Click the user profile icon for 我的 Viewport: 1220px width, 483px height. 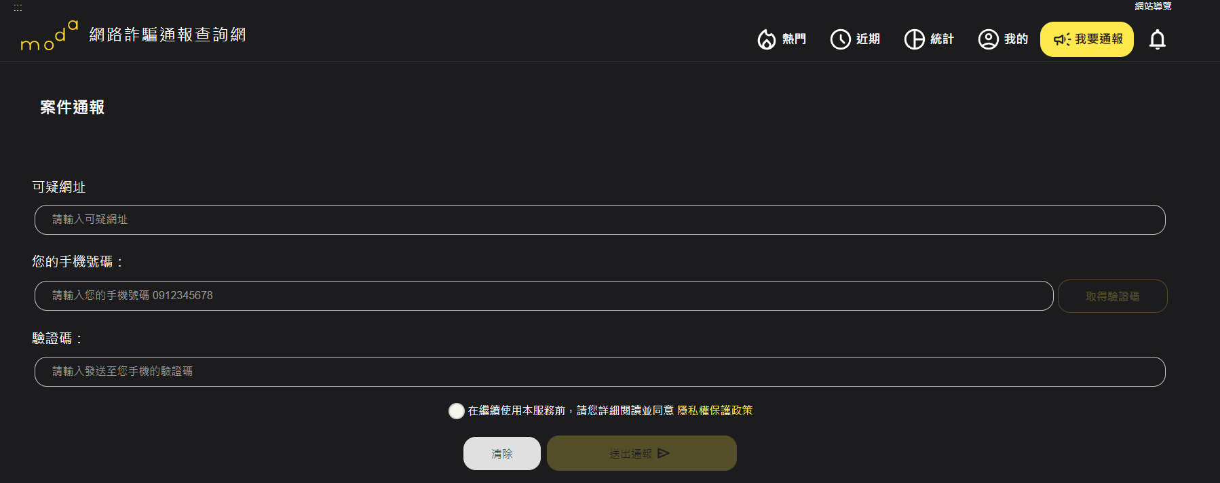click(x=988, y=39)
